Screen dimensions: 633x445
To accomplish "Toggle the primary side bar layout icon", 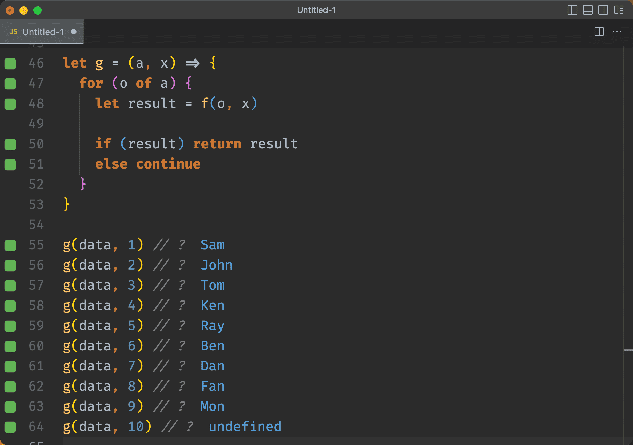I will pyautogui.click(x=572, y=10).
